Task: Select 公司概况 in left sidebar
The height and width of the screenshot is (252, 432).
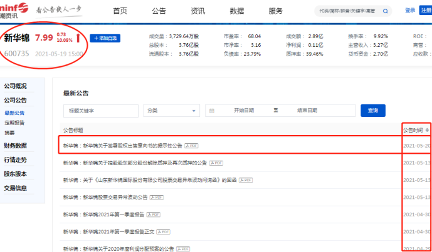Action: click(16, 86)
